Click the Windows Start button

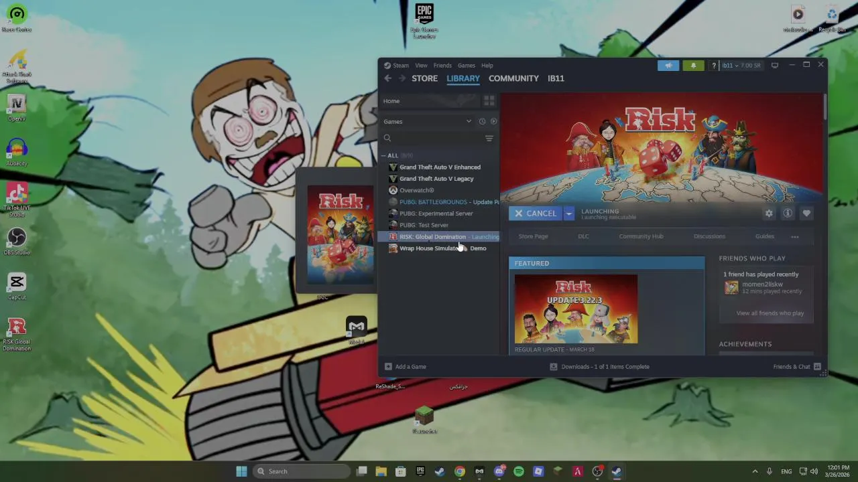(241, 471)
